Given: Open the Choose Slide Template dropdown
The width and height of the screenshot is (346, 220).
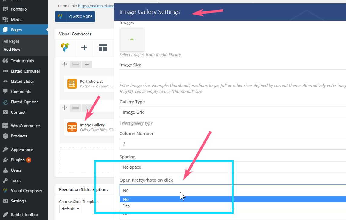Looking at the screenshot, I should [70, 209].
